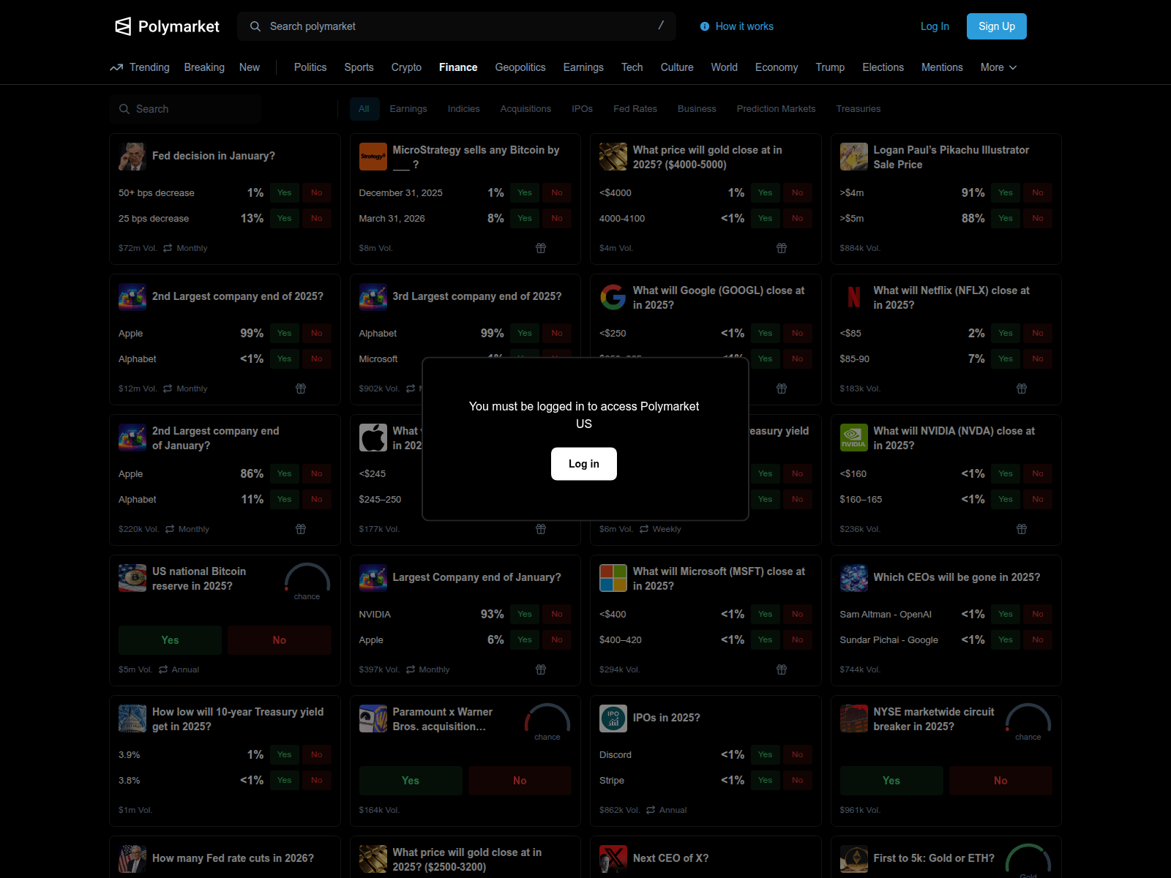This screenshot has width=1171, height=878.
Task: Focus the Search polymarket input field
Action: [x=457, y=26]
